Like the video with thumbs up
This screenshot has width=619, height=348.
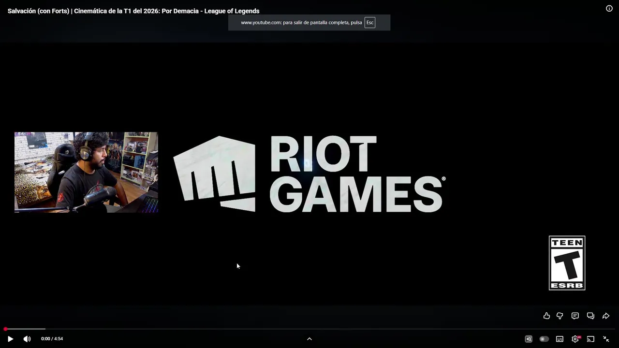pos(546,316)
